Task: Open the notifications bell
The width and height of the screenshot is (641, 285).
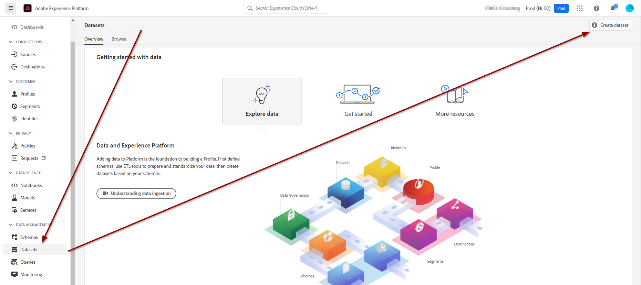Action: (612, 9)
